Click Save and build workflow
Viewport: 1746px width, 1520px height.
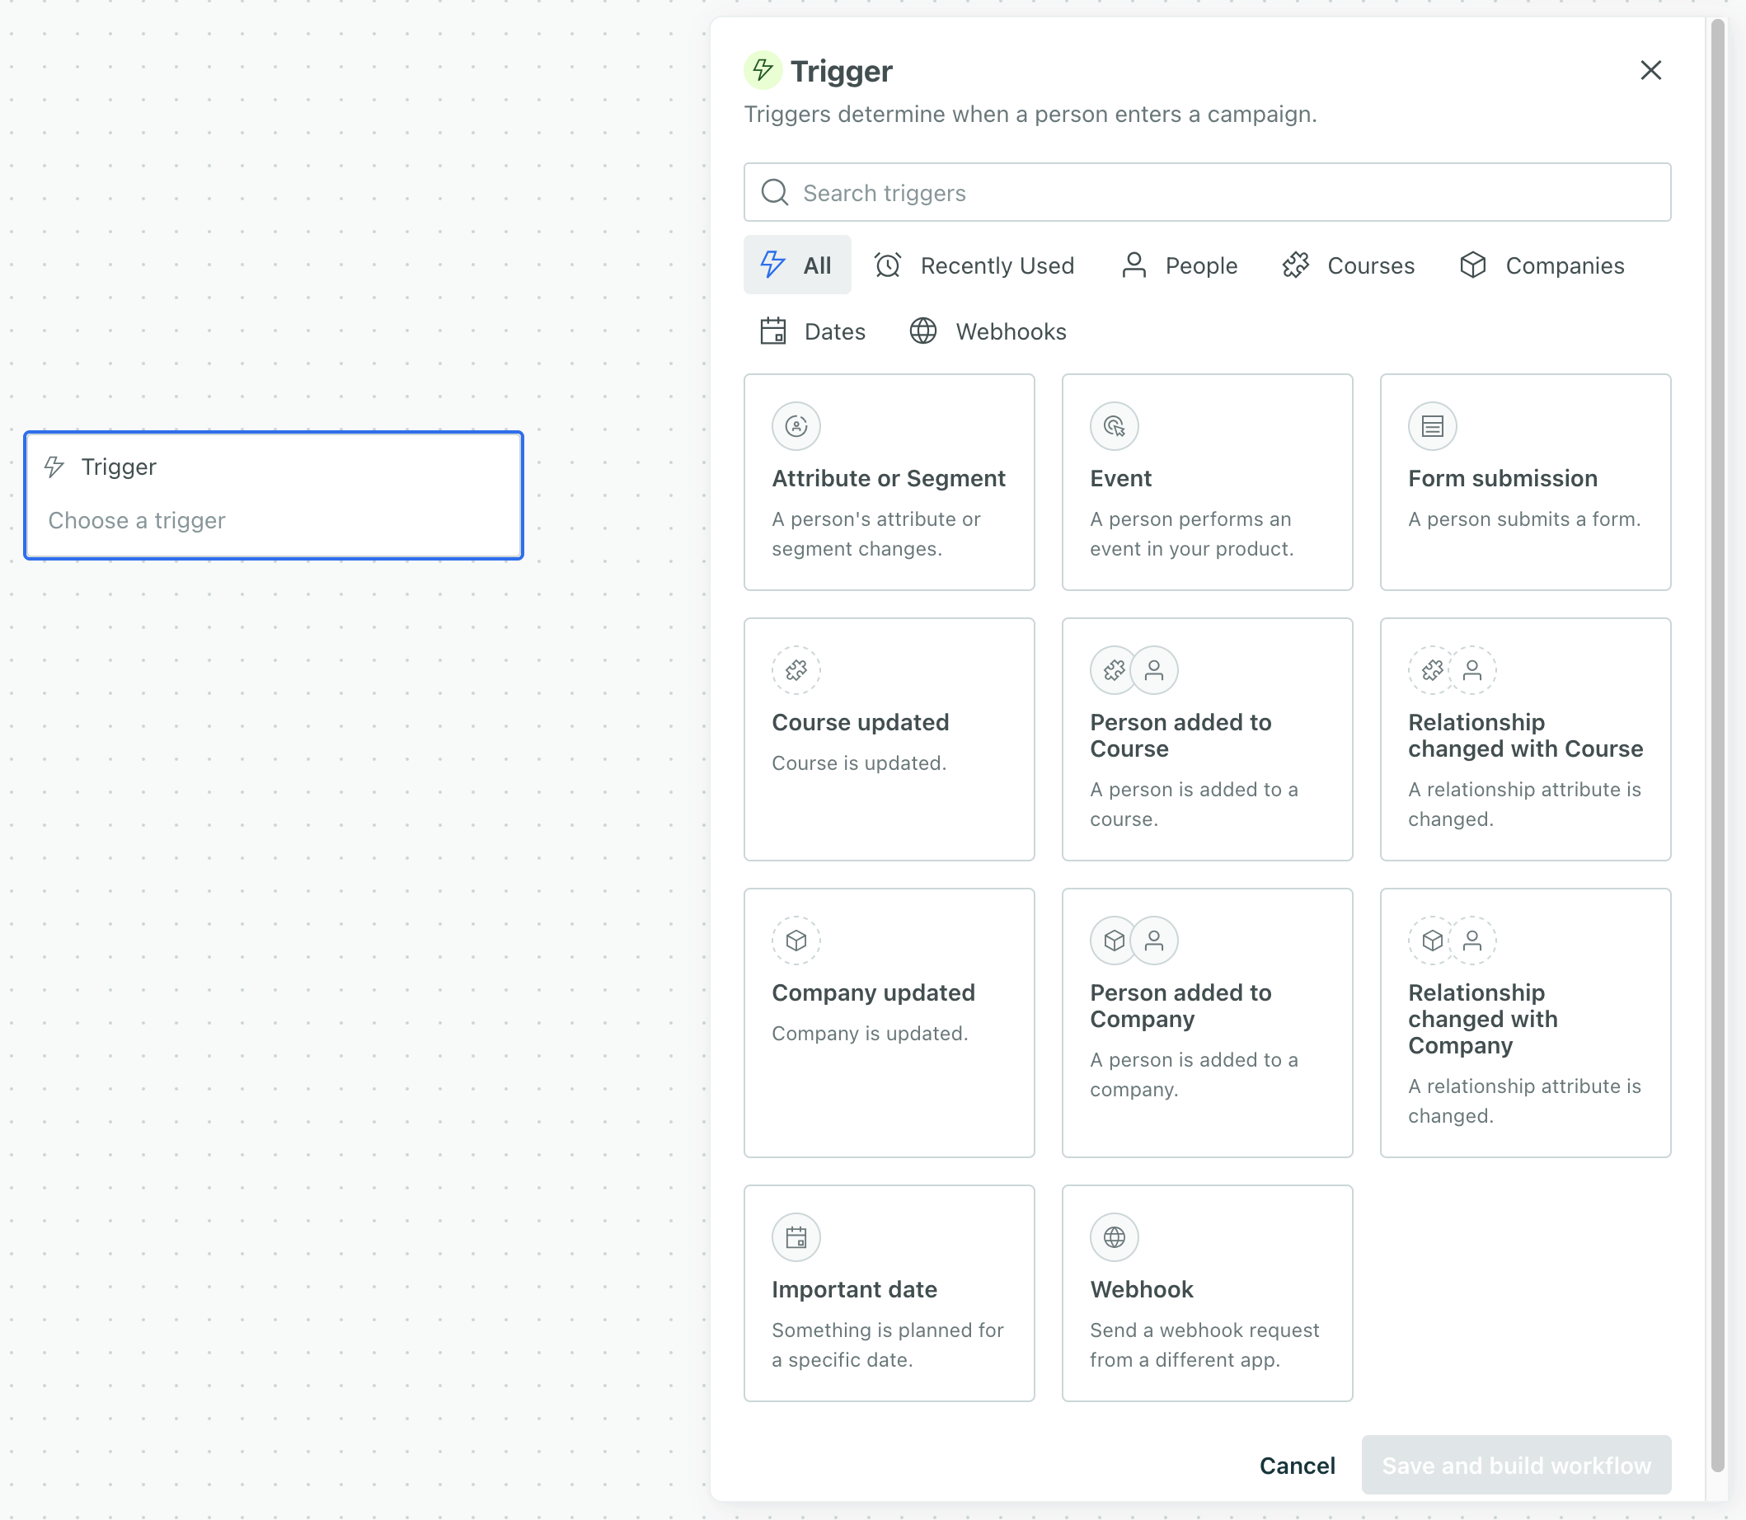pos(1515,1465)
